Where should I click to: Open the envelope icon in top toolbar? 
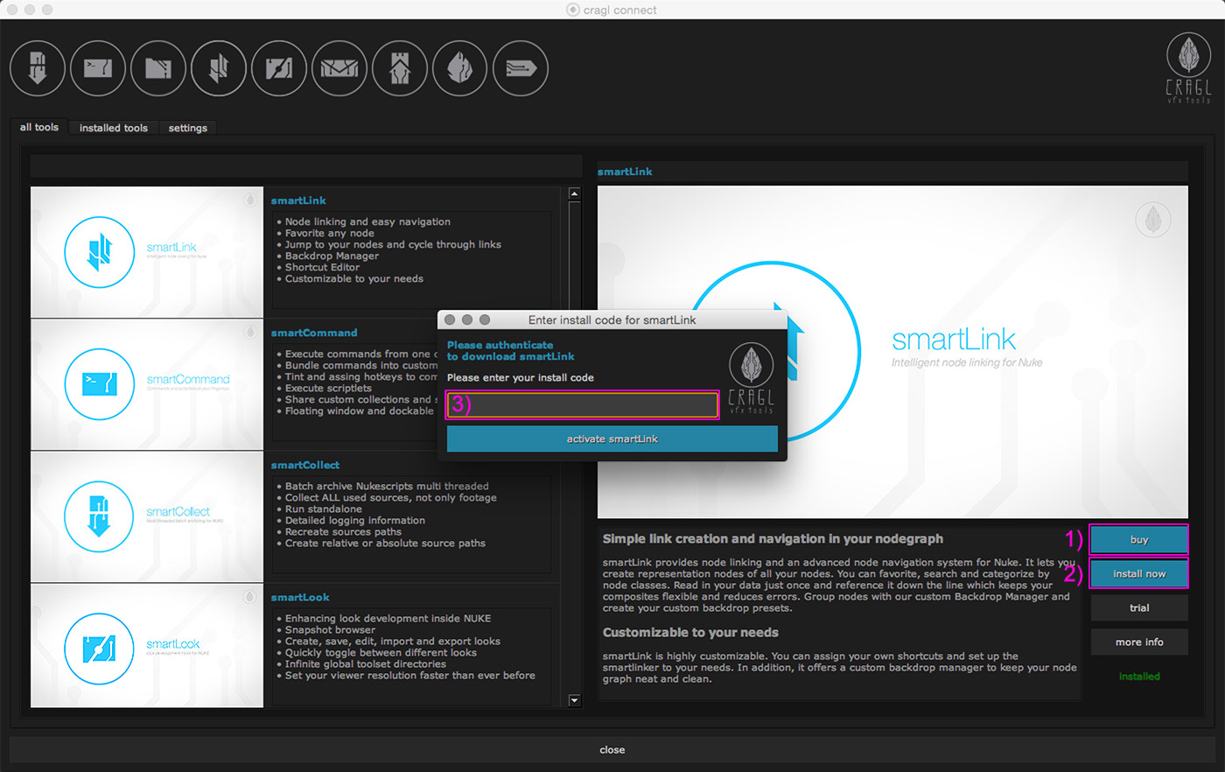point(339,68)
